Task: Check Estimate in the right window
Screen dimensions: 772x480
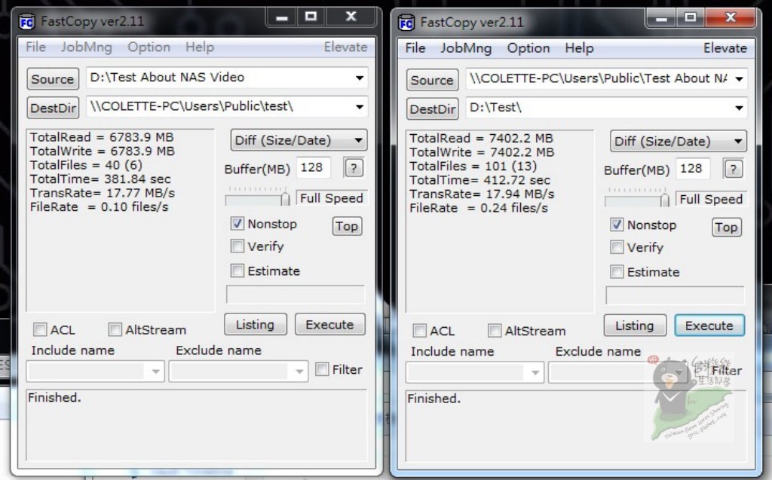Action: pos(617,271)
